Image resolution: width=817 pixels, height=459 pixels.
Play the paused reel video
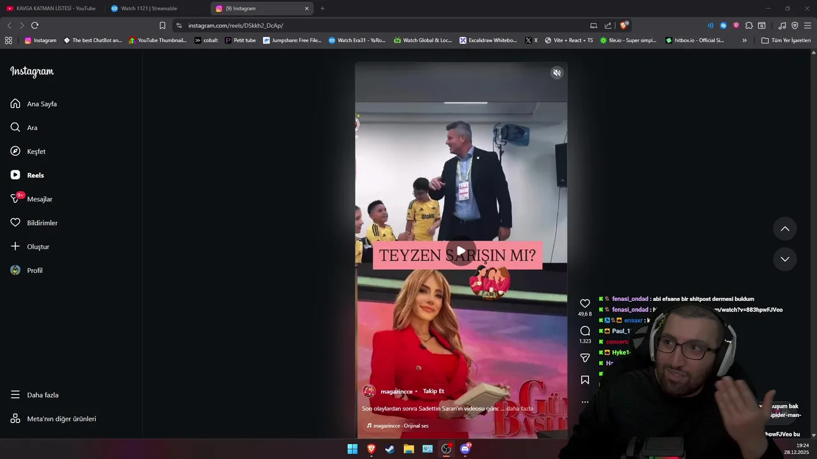pyautogui.click(x=461, y=251)
